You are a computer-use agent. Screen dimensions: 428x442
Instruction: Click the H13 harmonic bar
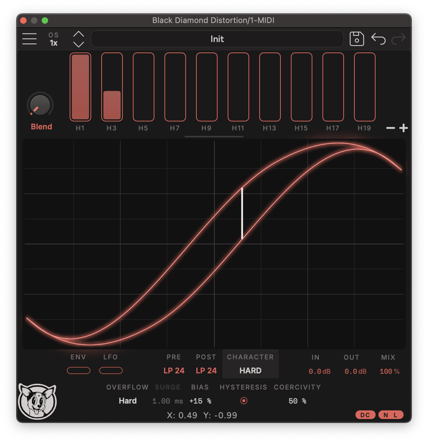click(270, 87)
